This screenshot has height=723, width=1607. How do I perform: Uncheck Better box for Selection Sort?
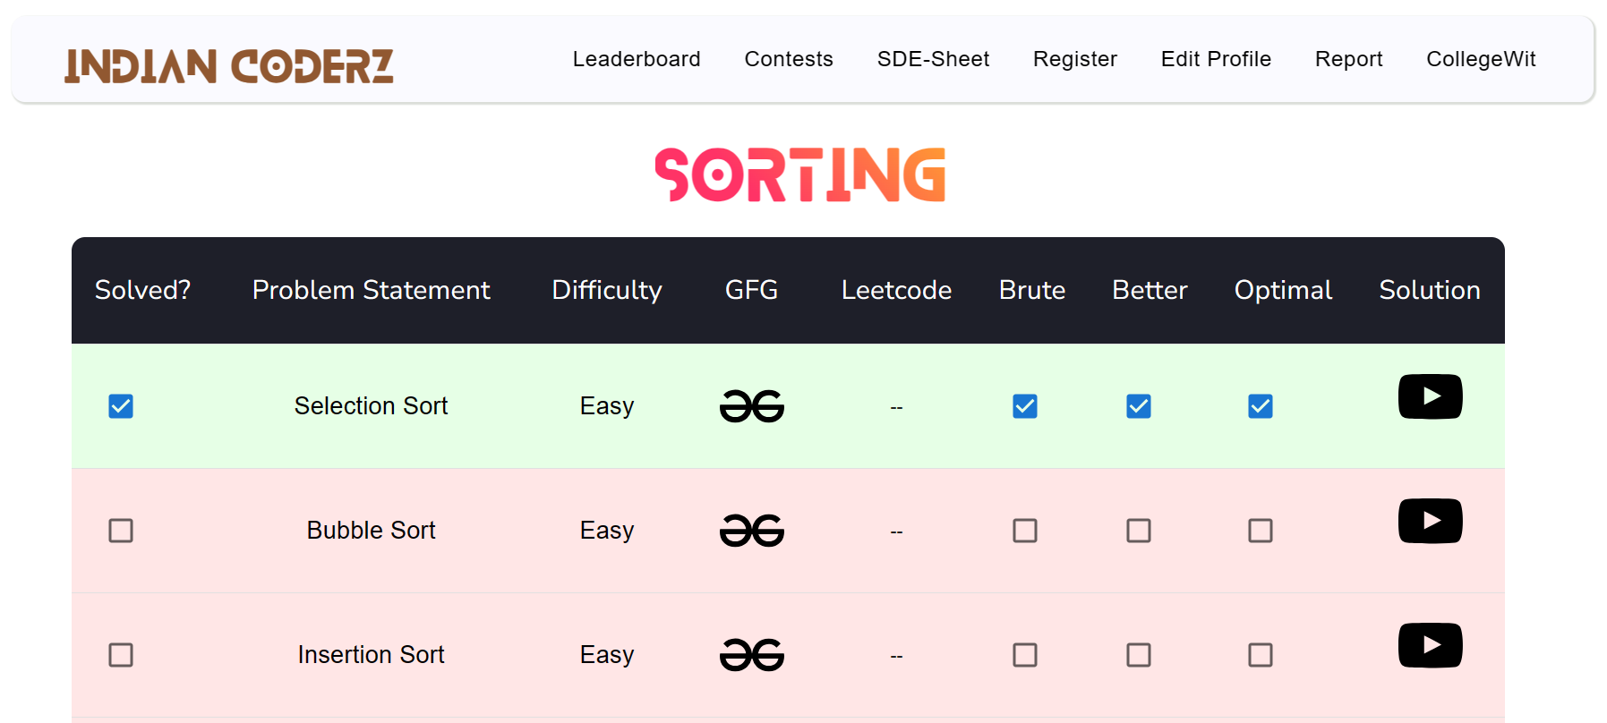(1139, 406)
